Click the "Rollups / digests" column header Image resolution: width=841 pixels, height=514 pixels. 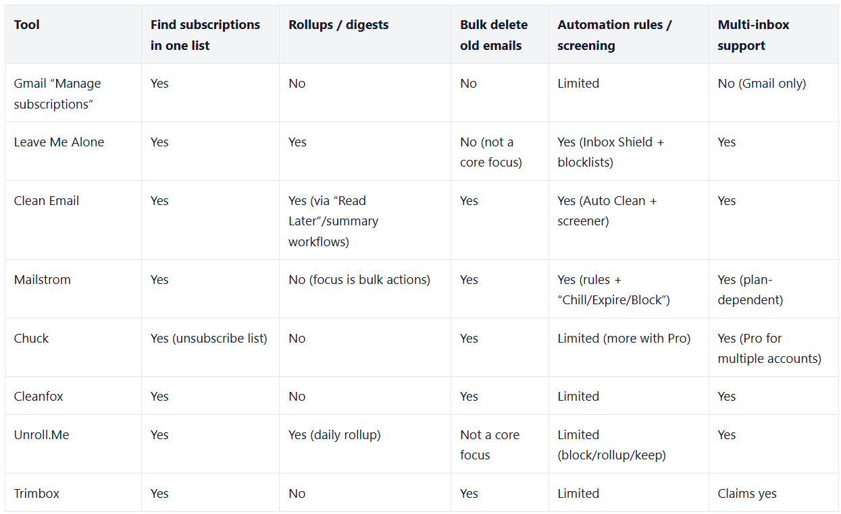[x=338, y=25]
